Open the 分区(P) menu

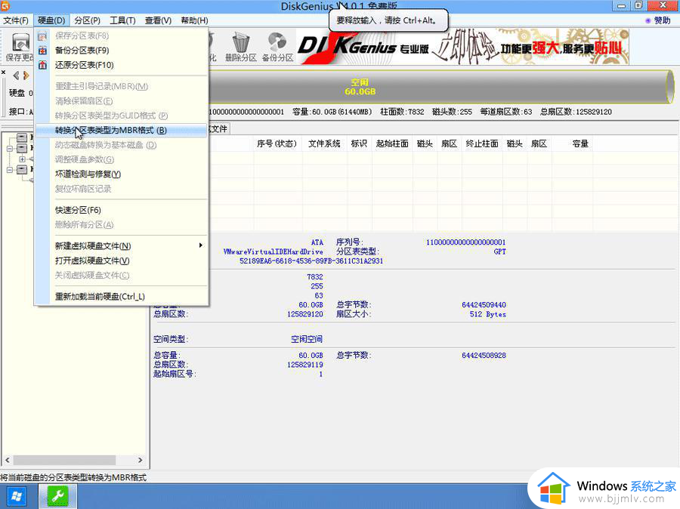point(87,20)
